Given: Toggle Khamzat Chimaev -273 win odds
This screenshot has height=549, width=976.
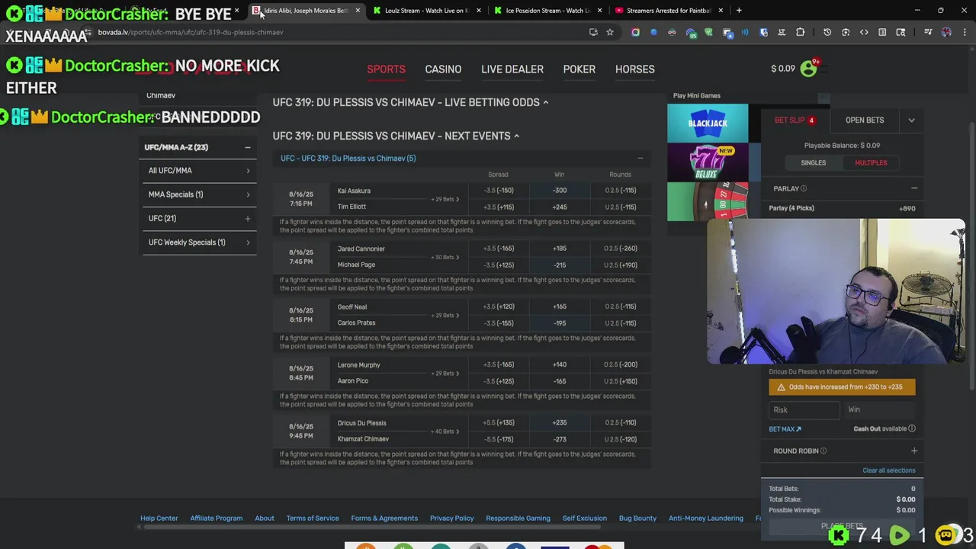Looking at the screenshot, I should tap(560, 439).
